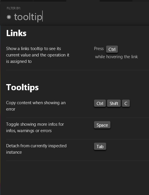The height and width of the screenshot is (195, 149).
Task: Click the Tab key badge
Action: (100, 146)
